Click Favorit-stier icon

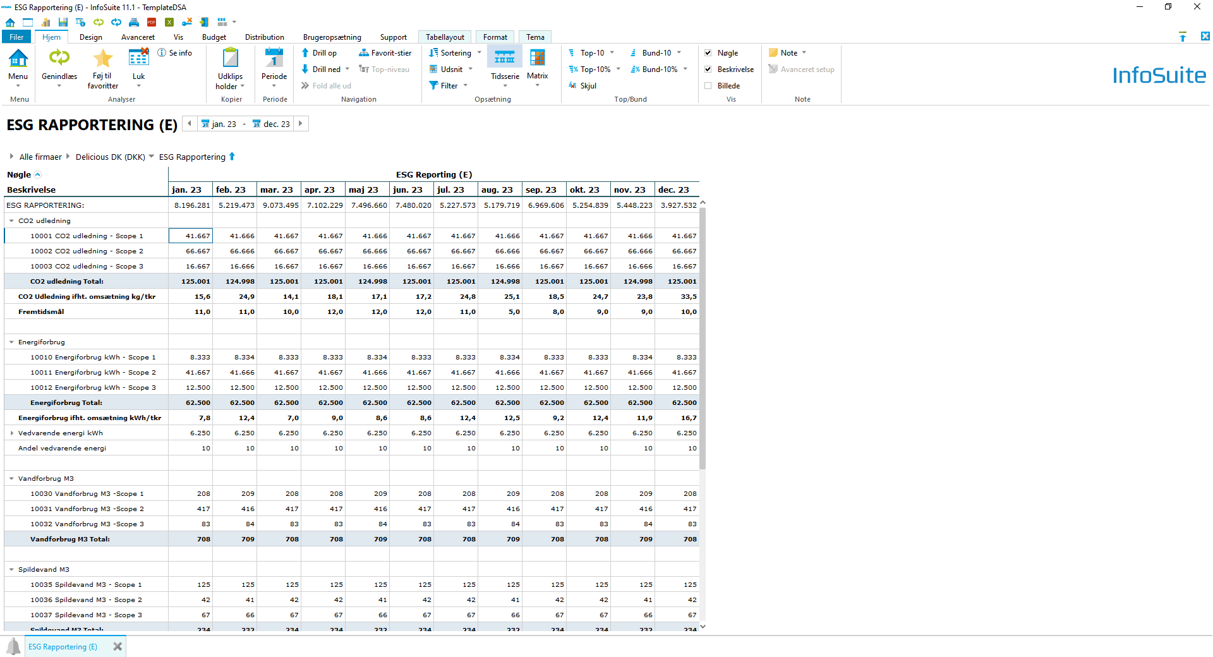(385, 53)
